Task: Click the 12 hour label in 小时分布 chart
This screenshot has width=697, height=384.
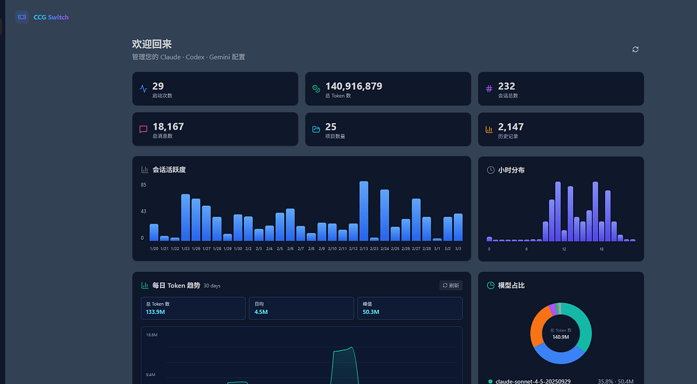Action: [x=564, y=249]
